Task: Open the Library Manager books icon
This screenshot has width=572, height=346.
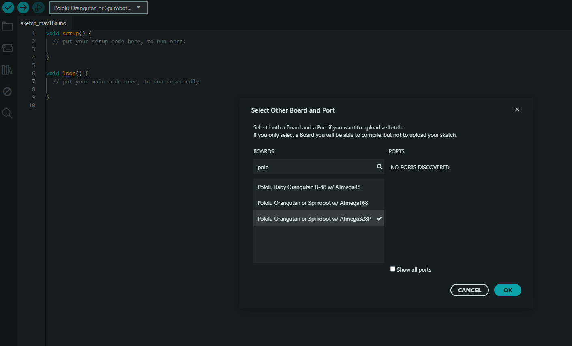Action: pyautogui.click(x=7, y=70)
